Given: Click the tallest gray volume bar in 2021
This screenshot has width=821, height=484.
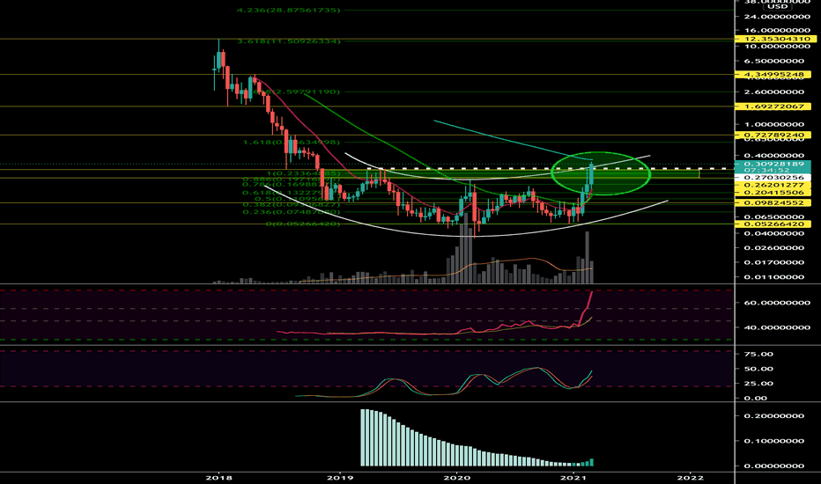Looking at the screenshot, I should coord(587,257).
